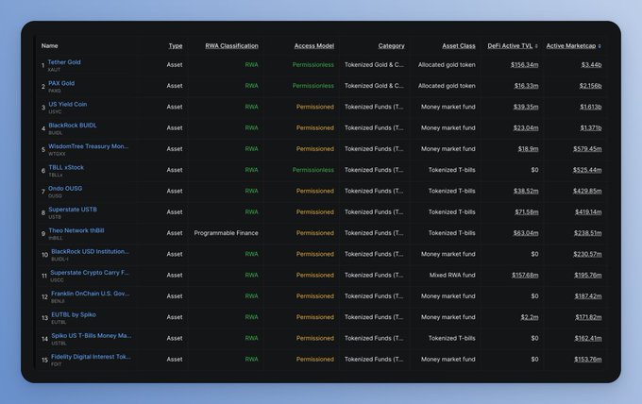Open the US Yield Coin asset link
The height and width of the screenshot is (404, 642).
67,104
